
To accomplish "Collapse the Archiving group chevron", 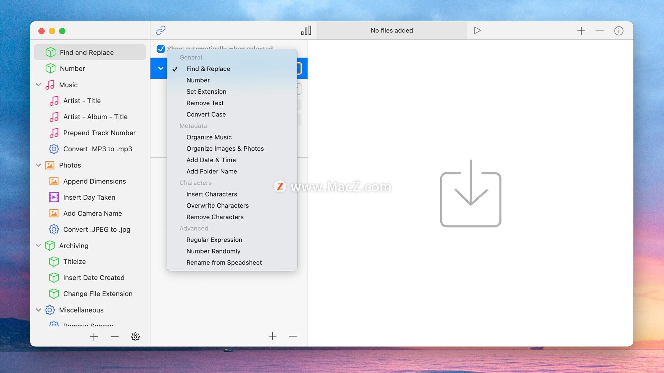I will coord(38,246).
